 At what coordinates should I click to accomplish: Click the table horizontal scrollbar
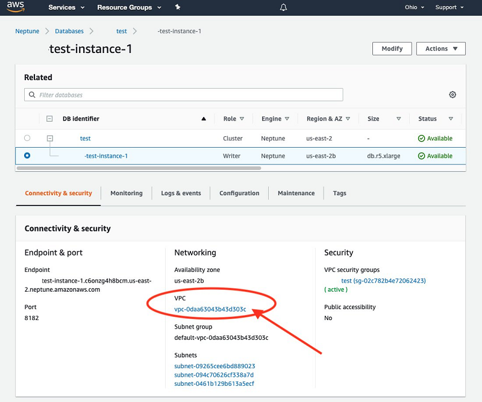pyautogui.click(x=139, y=168)
